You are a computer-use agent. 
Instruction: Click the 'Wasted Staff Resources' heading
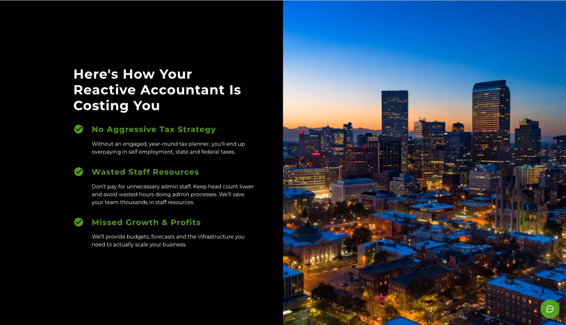[145, 172]
